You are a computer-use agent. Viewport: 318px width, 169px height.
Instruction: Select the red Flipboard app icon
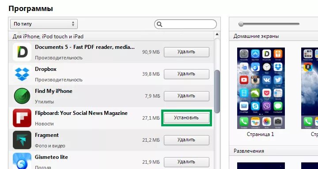pos(22,118)
